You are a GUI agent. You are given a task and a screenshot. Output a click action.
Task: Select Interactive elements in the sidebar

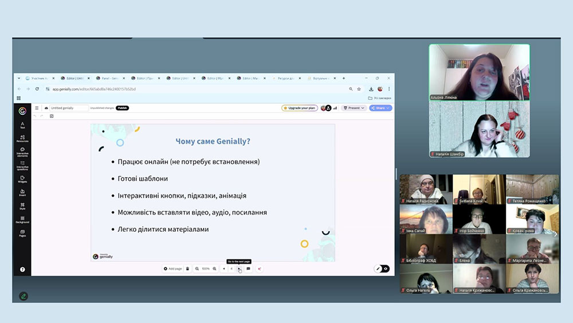pos(22,151)
